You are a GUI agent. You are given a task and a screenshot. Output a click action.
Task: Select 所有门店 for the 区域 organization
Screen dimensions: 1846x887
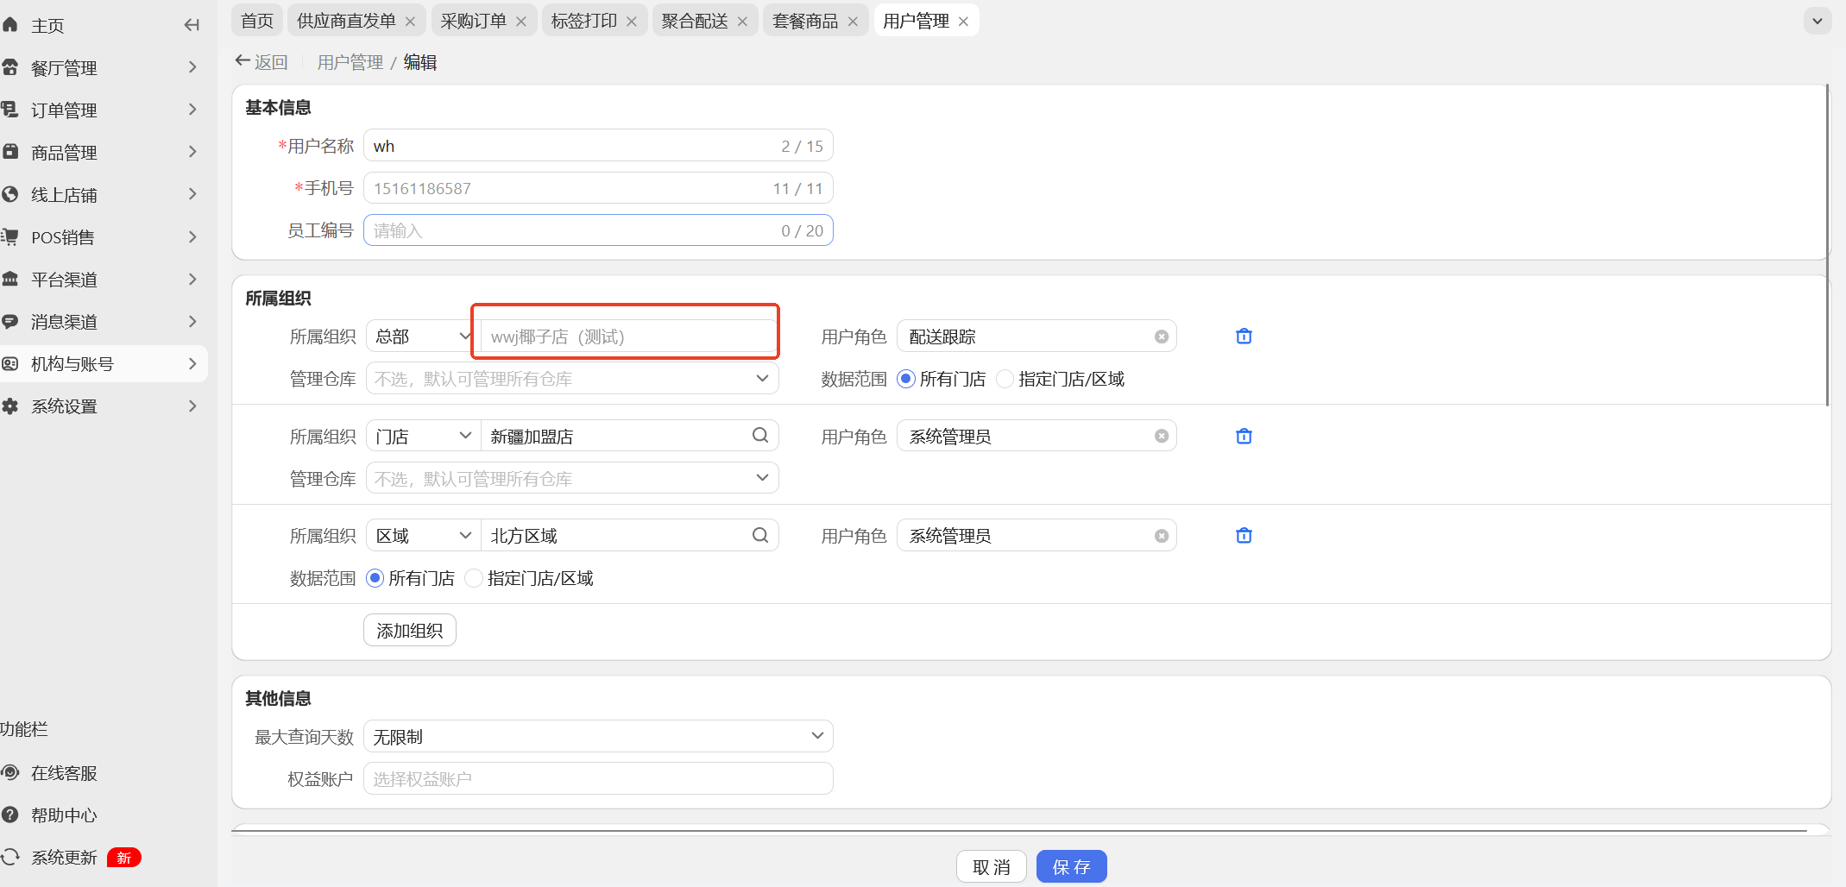[x=375, y=578]
